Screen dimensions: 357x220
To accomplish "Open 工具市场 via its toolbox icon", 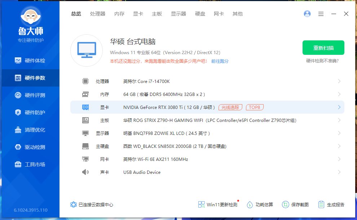I will [17, 164].
